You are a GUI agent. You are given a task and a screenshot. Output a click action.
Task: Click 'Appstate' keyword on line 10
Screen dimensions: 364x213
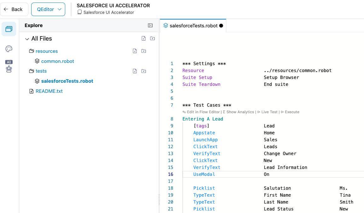tap(204, 133)
